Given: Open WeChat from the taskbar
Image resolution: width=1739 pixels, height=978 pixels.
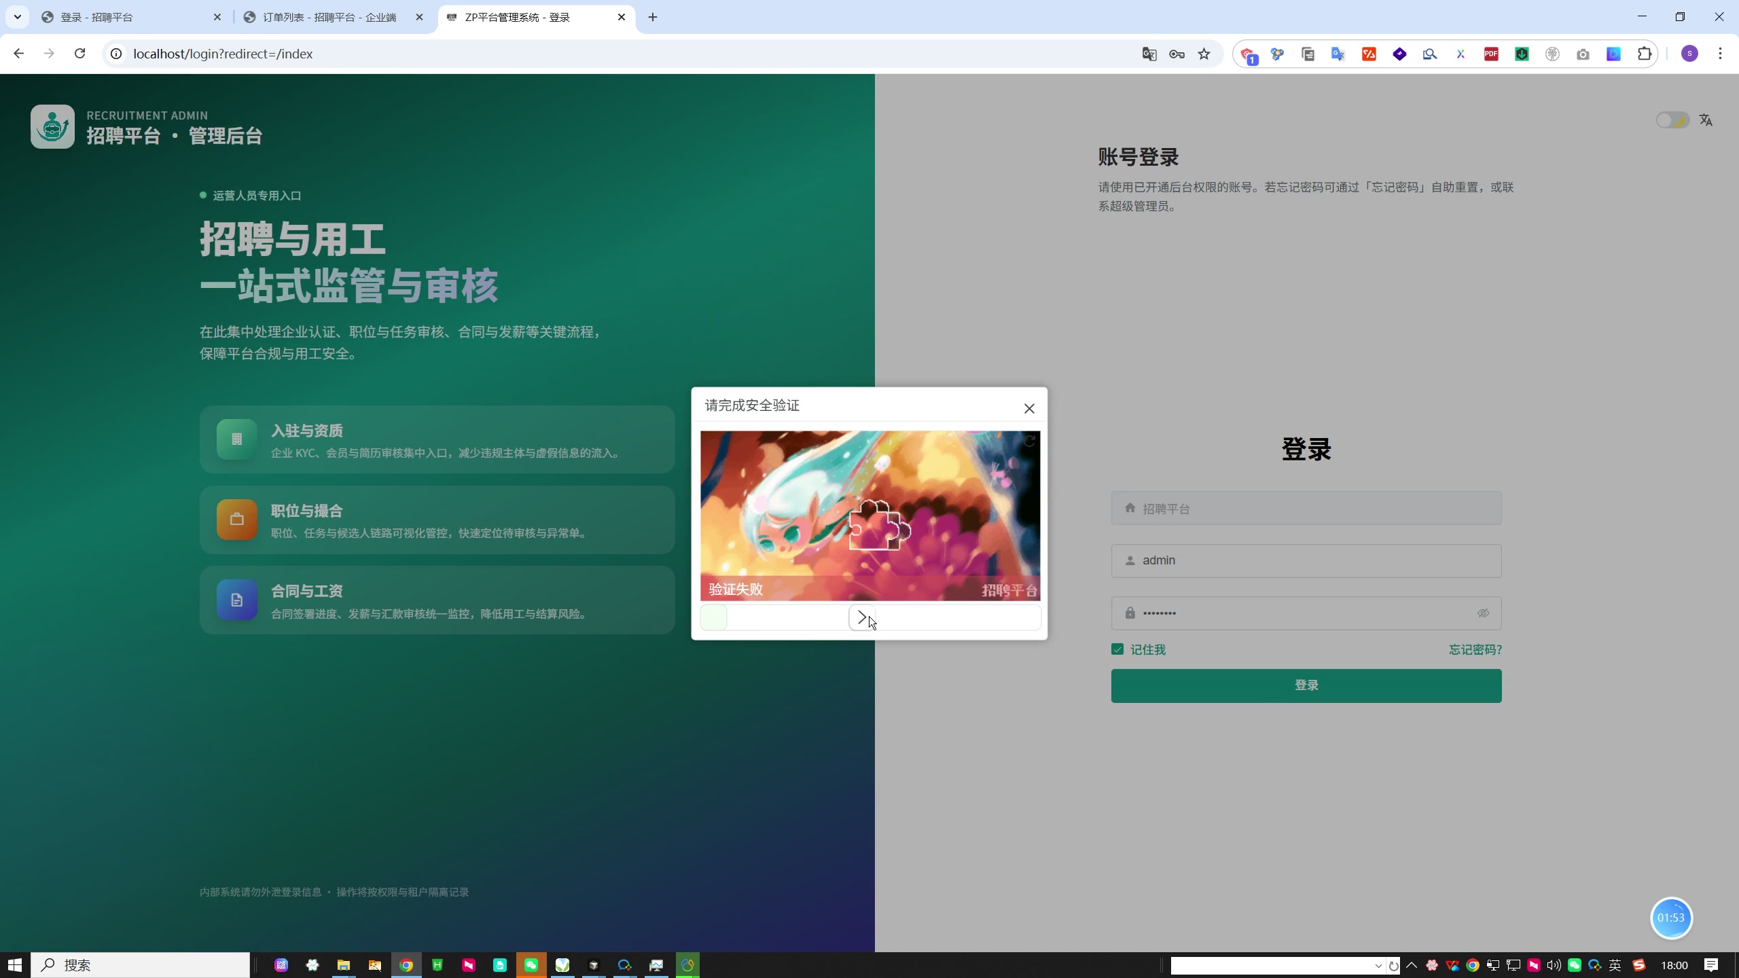Looking at the screenshot, I should click(x=531, y=965).
